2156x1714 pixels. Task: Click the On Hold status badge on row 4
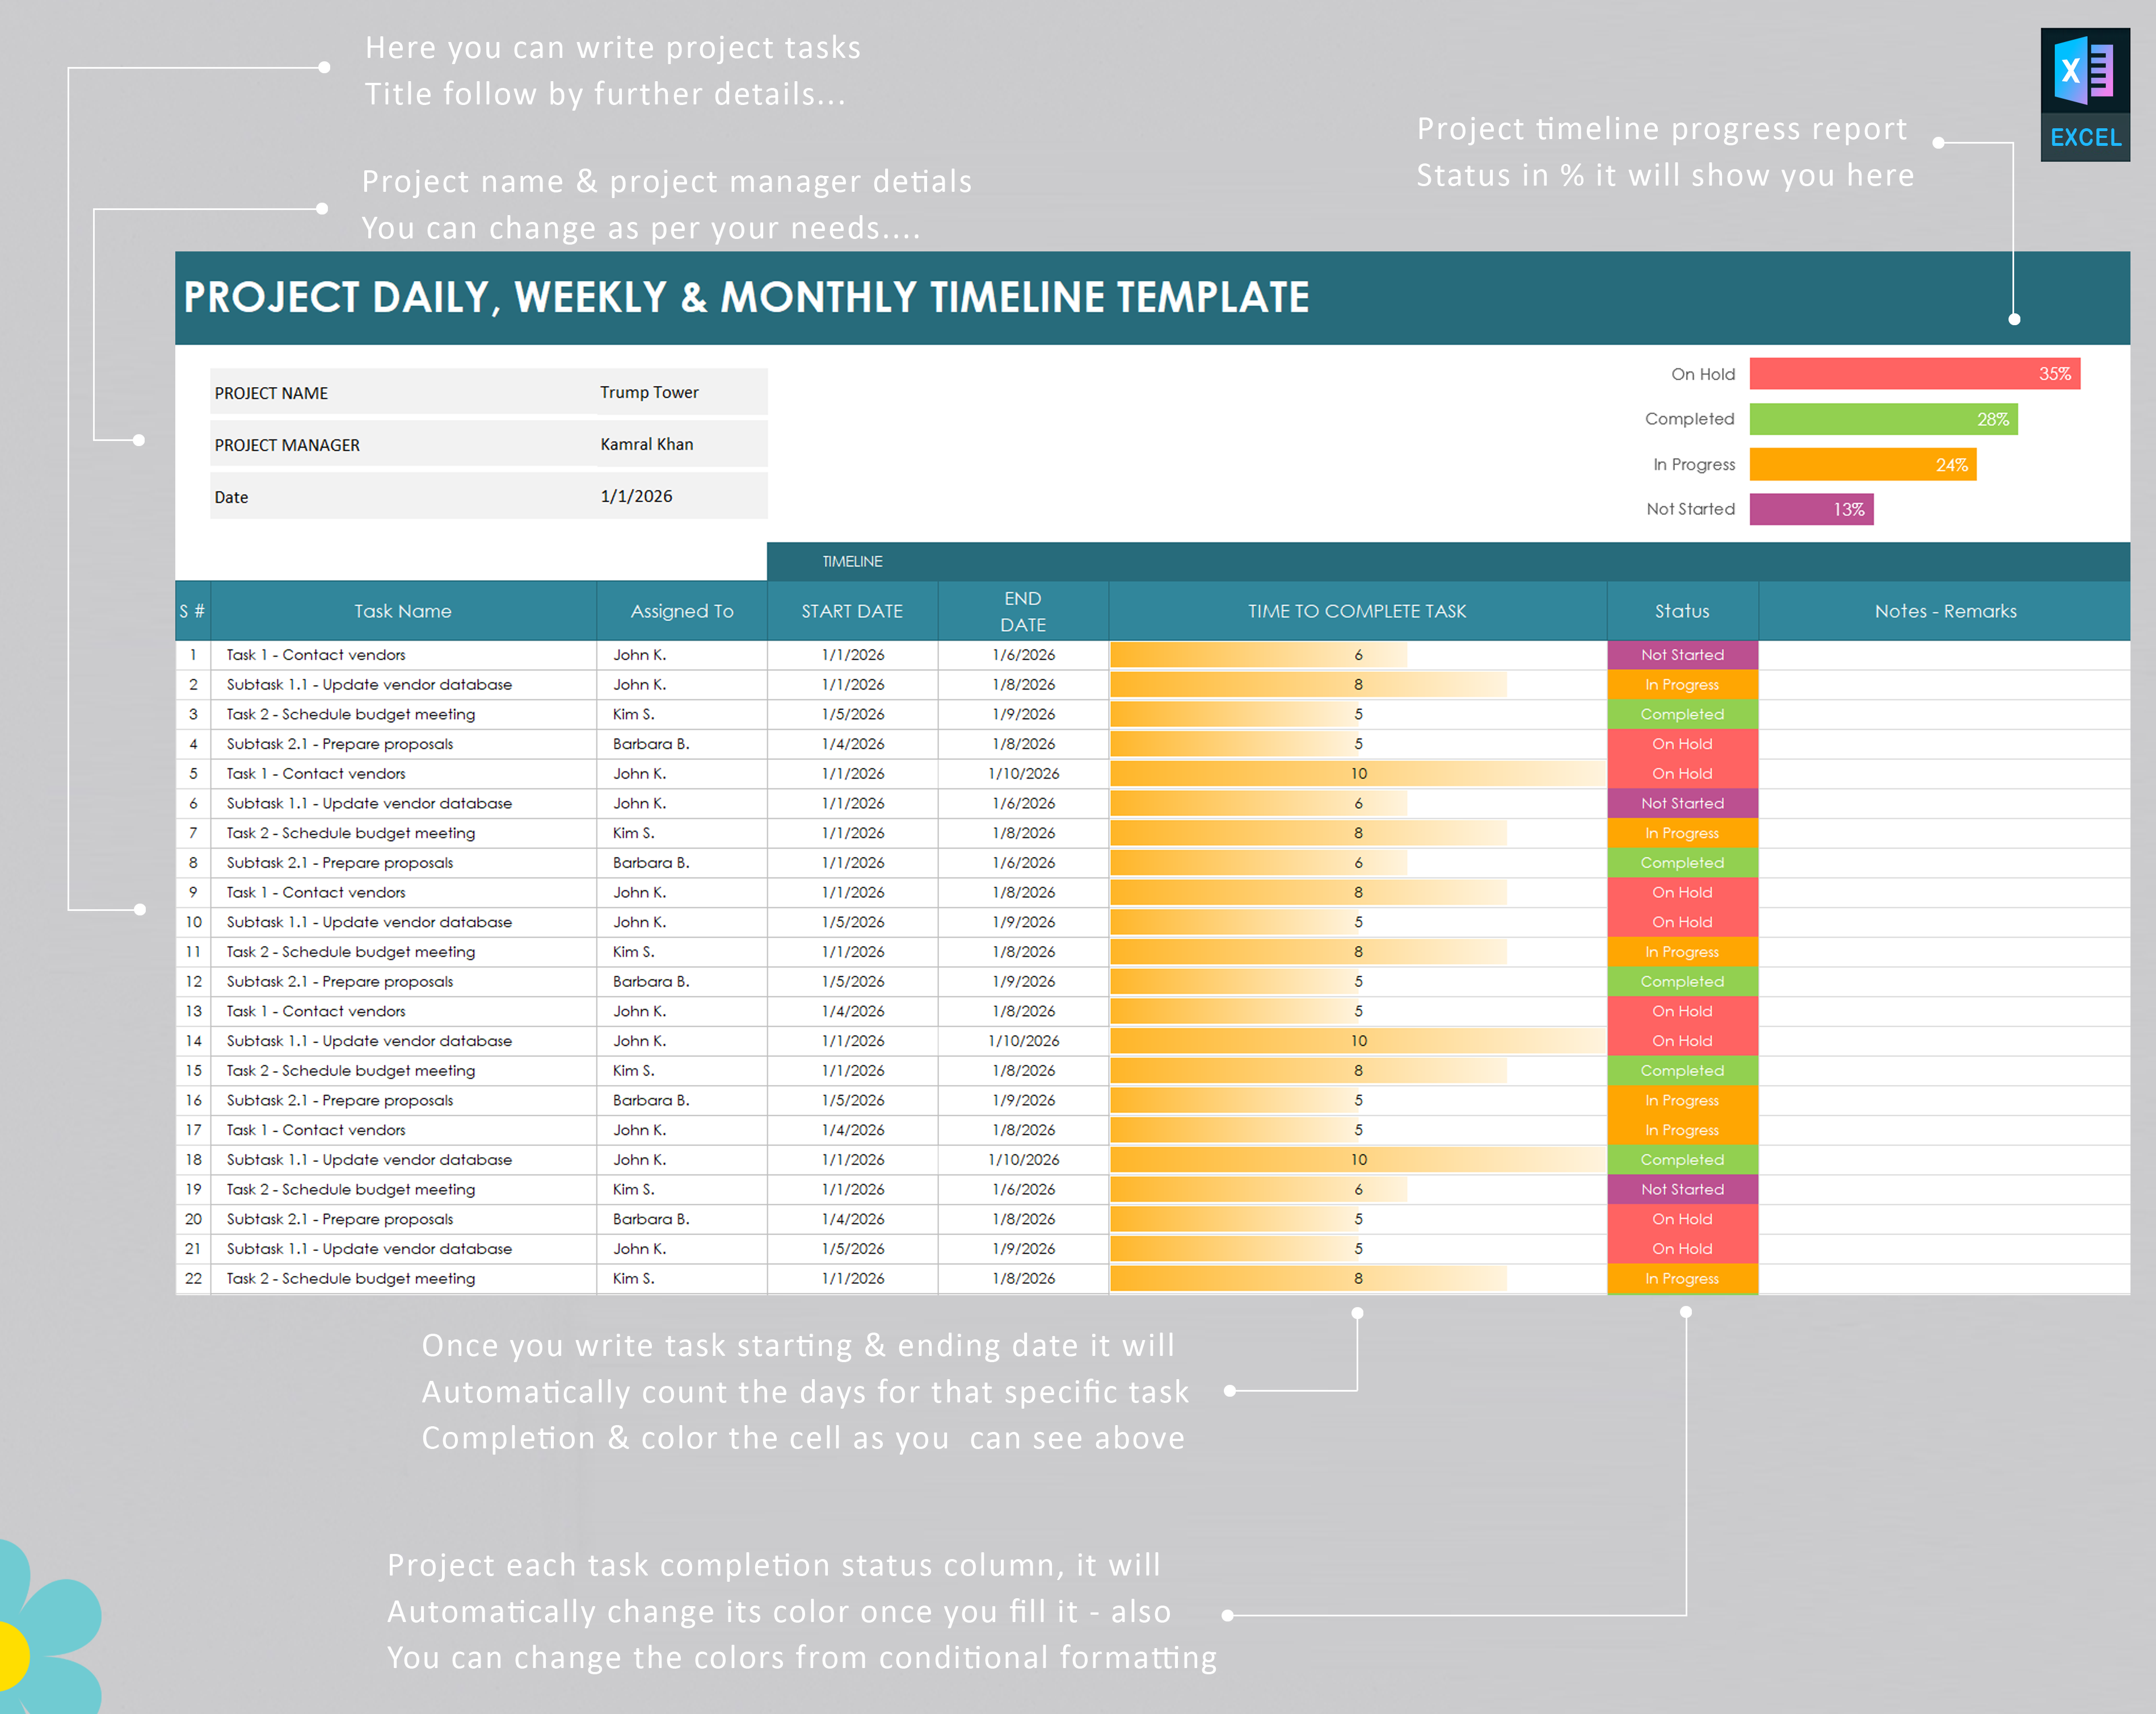coord(1682,743)
